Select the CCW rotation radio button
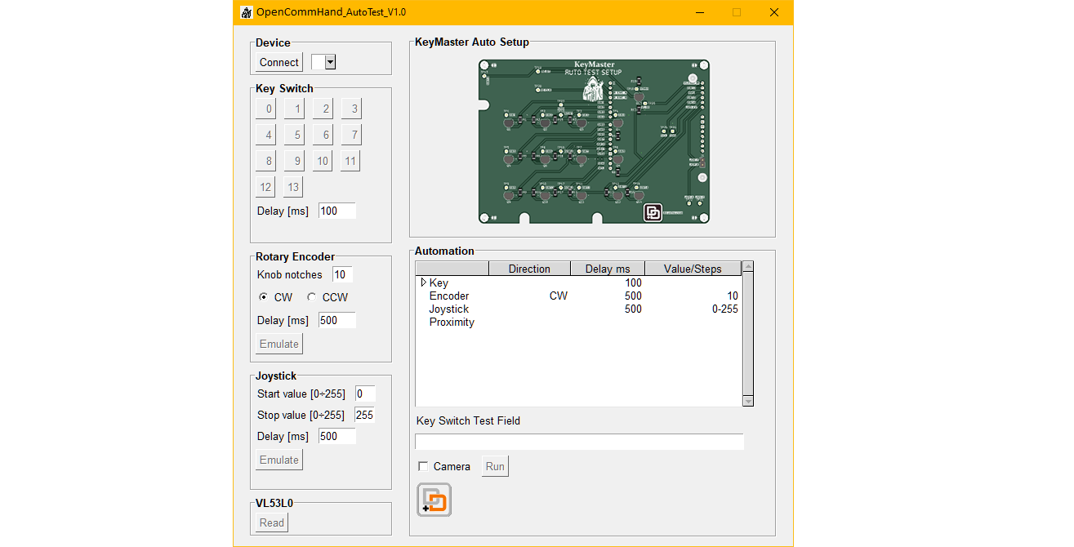This screenshot has height=547, width=1074. coord(311,297)
